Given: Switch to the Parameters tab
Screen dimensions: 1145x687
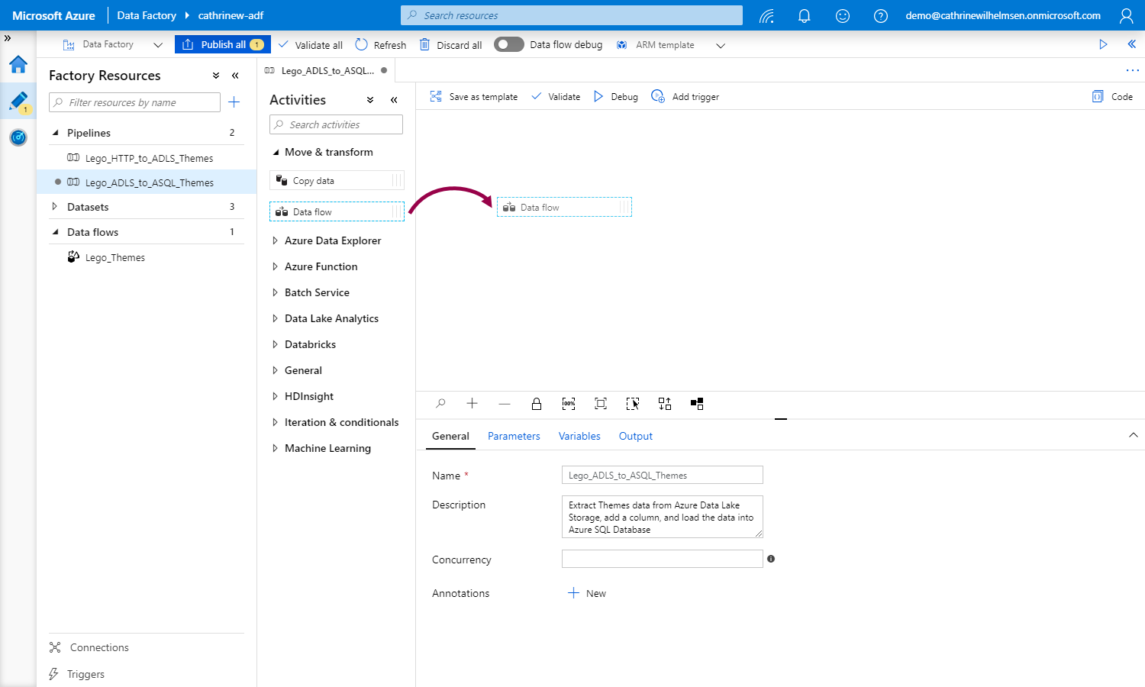Looking at the screenshot, I should coord(514,436).
